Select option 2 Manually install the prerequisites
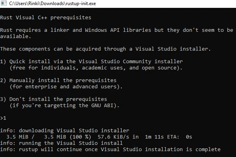 (58, 80)
